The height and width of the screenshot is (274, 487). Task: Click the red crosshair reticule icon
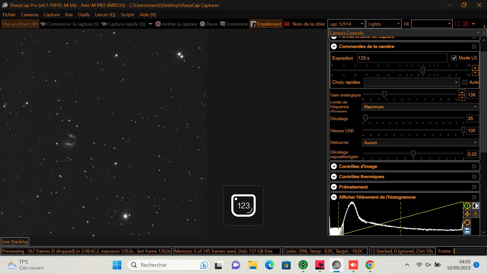(466, 24)
